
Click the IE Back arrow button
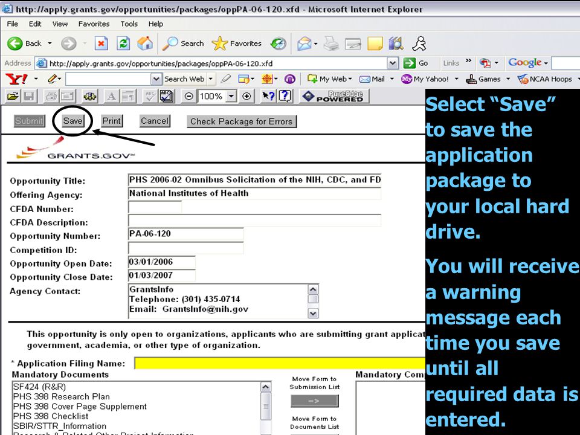14,43
